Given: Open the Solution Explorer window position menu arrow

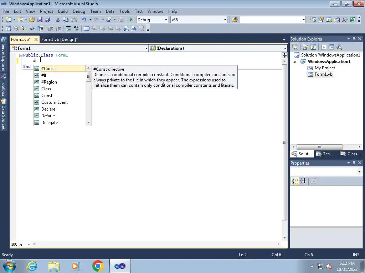Looking at the screenshot, I should (x=349, y=39).
